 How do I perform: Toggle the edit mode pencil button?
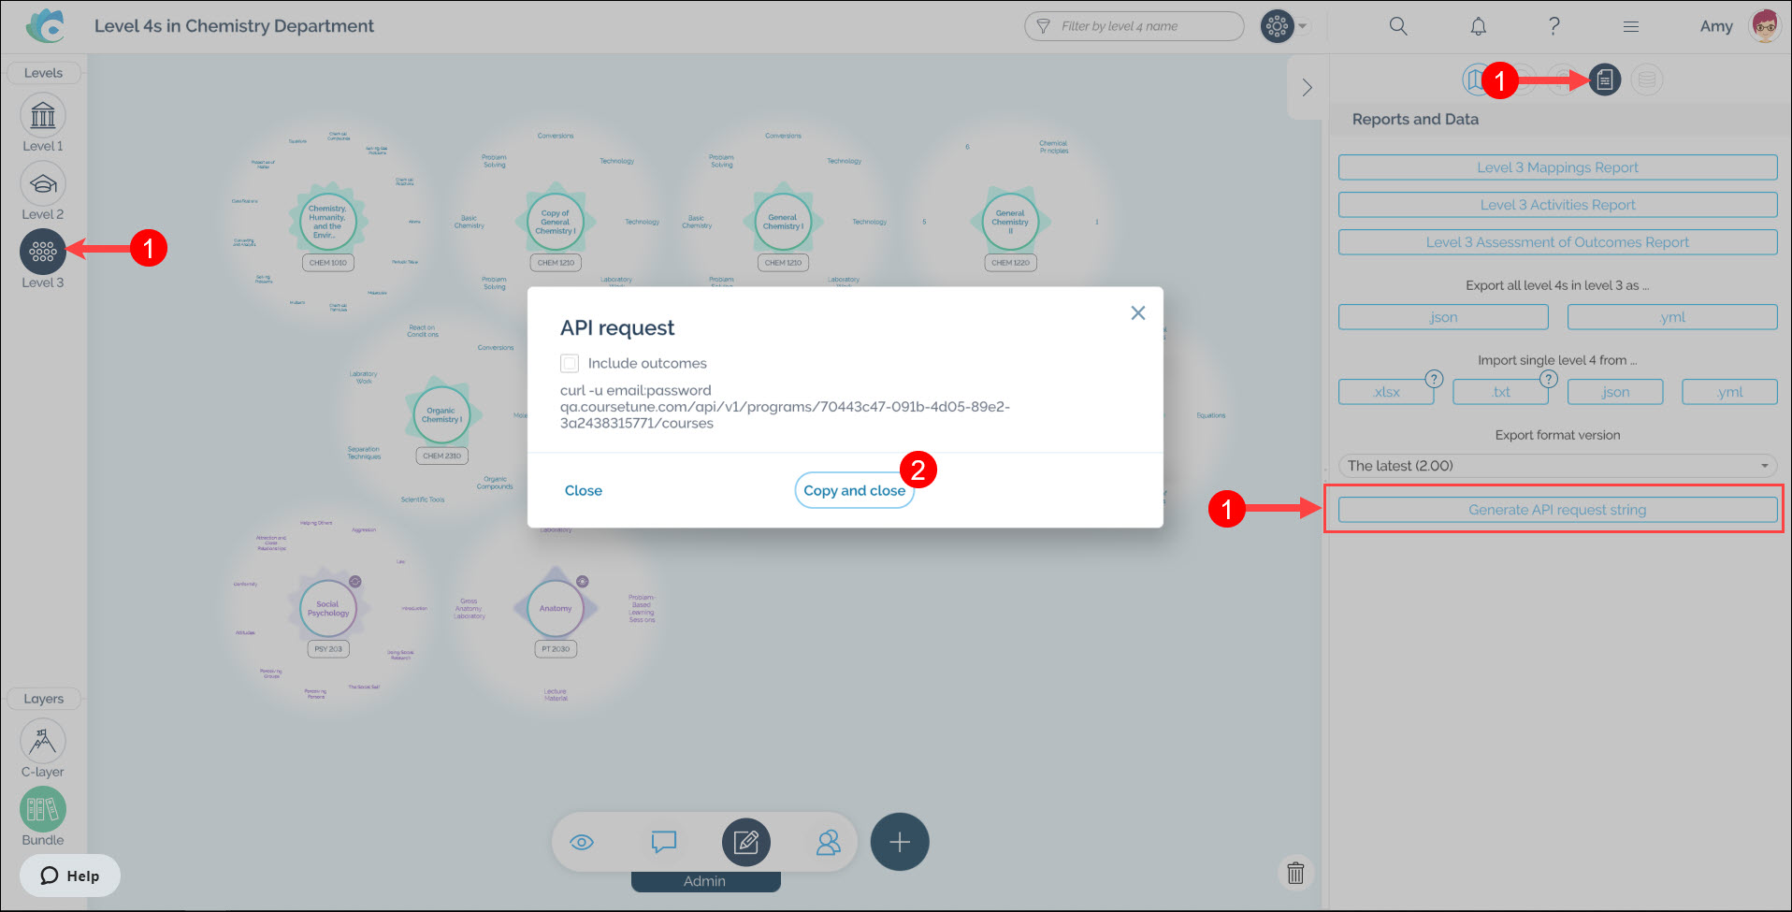pos(745,842)
